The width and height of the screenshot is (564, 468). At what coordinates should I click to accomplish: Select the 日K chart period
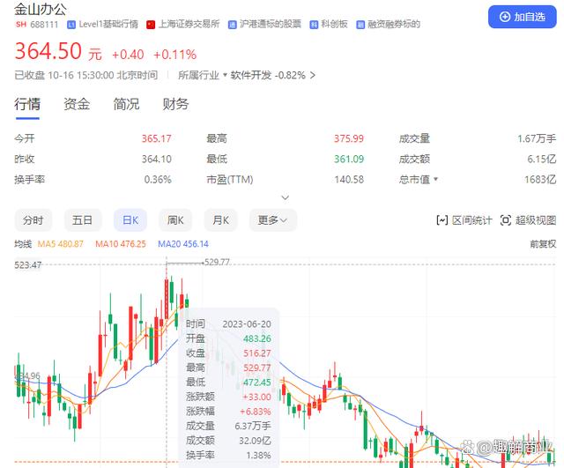click(130, 219)
